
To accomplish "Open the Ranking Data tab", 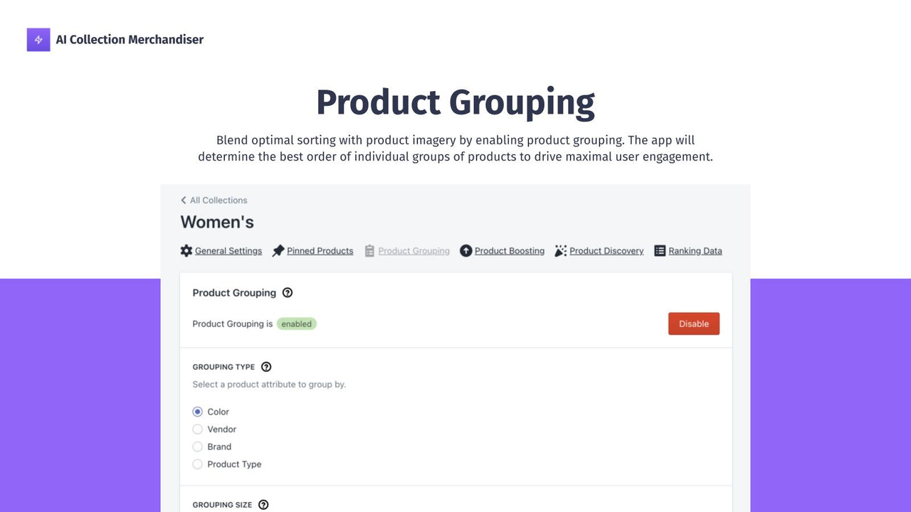I will pyautogui.click(x=695, y=250).
